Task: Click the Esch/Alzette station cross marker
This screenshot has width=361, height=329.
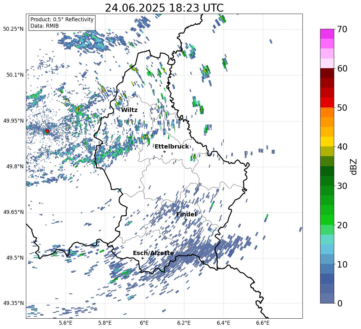Action: [x=142, y=258]
